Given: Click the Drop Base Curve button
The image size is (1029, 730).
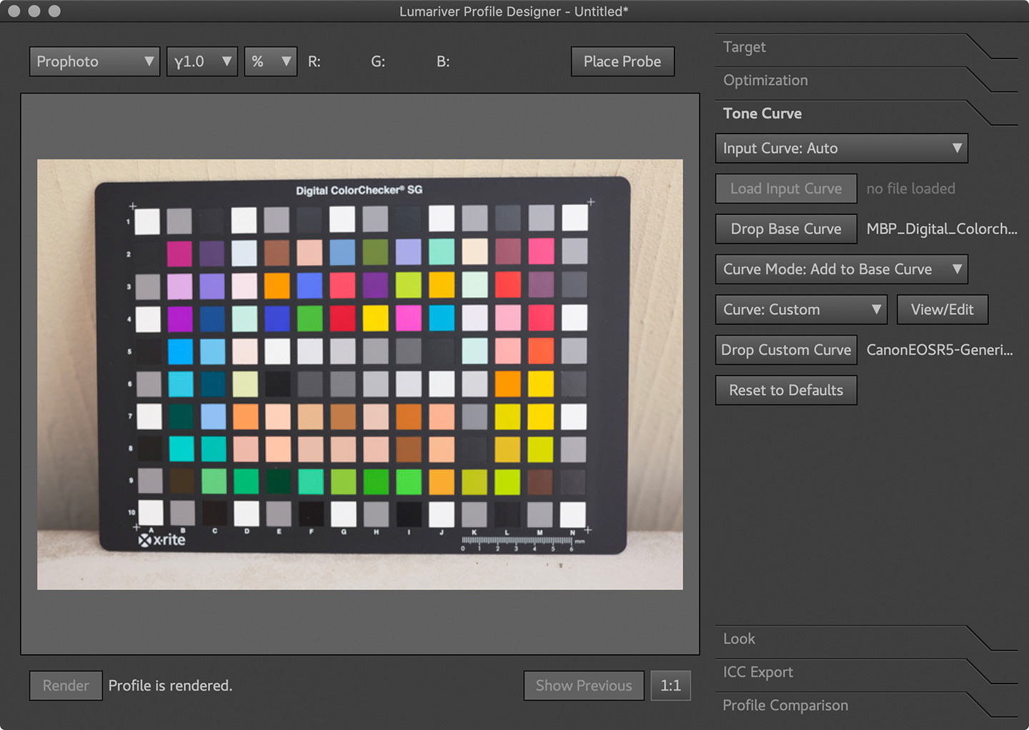Looking at the screenshot, I should coord(785,229).
